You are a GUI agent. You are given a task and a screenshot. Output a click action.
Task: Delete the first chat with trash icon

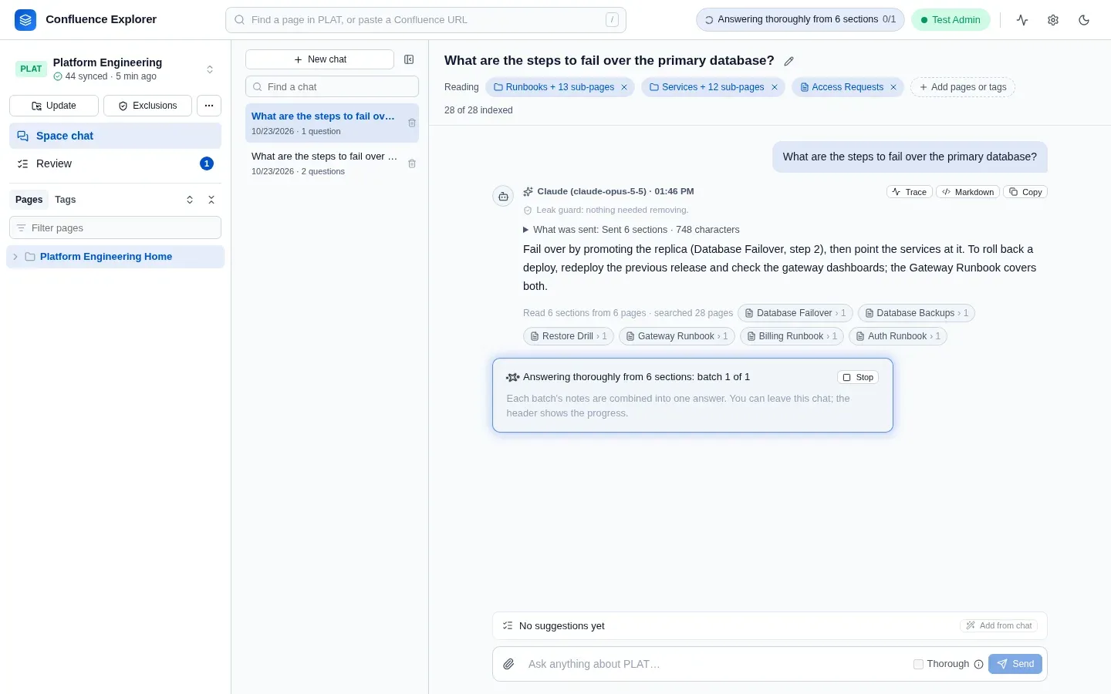pyautogui.click(x=412, y=123)
